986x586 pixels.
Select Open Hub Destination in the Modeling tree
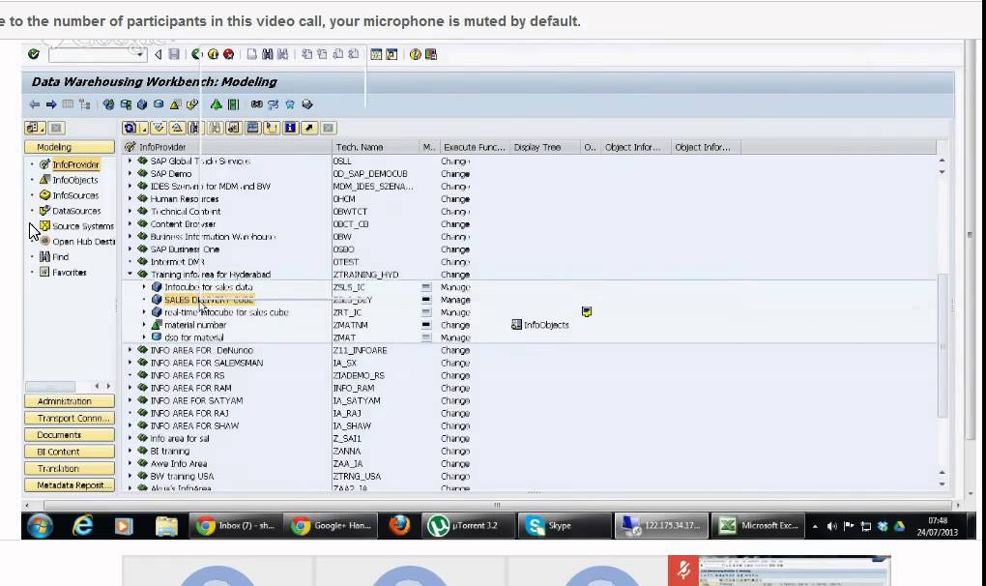83,242
